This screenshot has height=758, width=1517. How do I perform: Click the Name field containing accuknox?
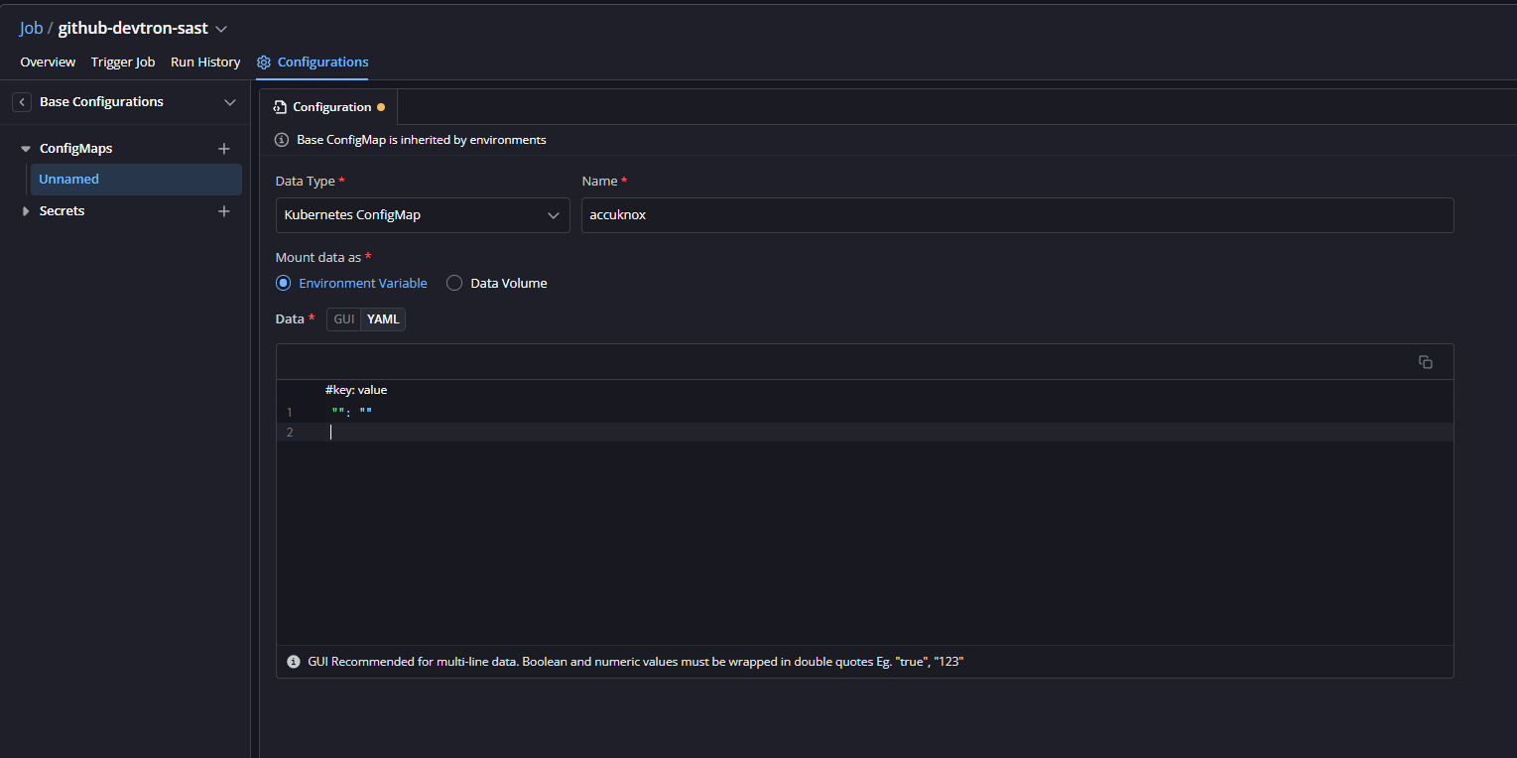point(1017,215)
